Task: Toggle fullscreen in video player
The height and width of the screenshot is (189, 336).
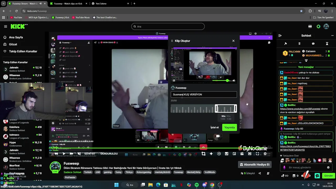Action: (257, 154)
